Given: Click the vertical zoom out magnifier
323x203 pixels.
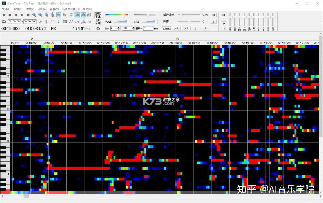Looking at the screenshot, I should point(53,15).
